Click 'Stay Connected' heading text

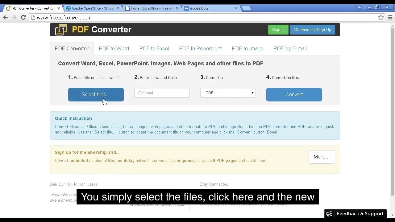pyautogui.click(x=214, y=184)
